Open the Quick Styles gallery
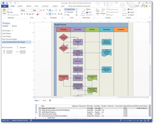This screenshot has width=154, height=124. pos(83,12)
